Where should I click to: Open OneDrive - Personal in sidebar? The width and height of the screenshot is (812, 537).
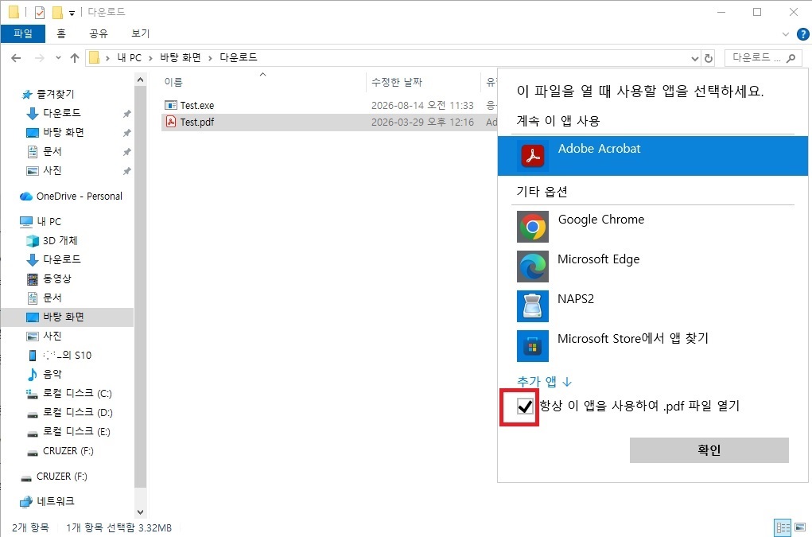coord(71,197)
